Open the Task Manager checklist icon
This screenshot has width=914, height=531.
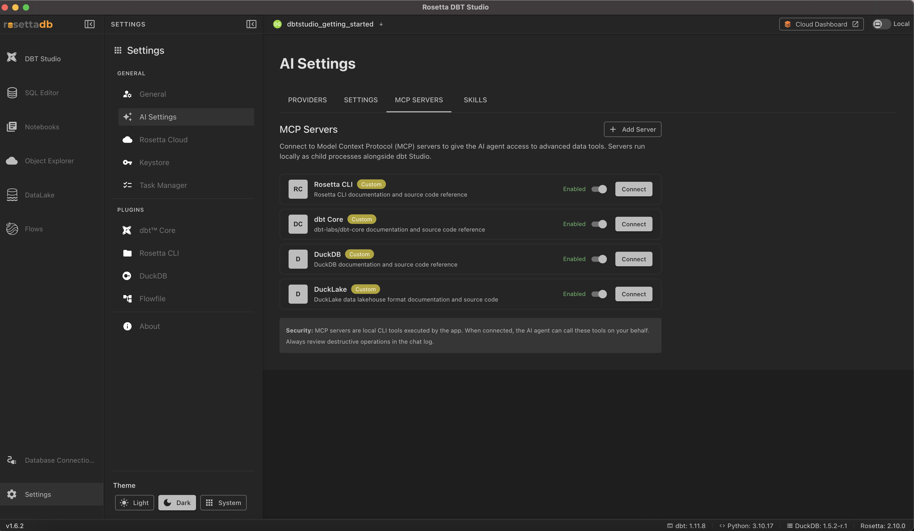(127, 185)
